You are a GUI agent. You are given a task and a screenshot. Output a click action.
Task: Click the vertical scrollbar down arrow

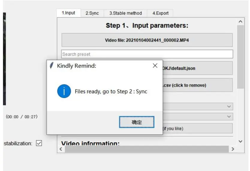tap(240, 141)
